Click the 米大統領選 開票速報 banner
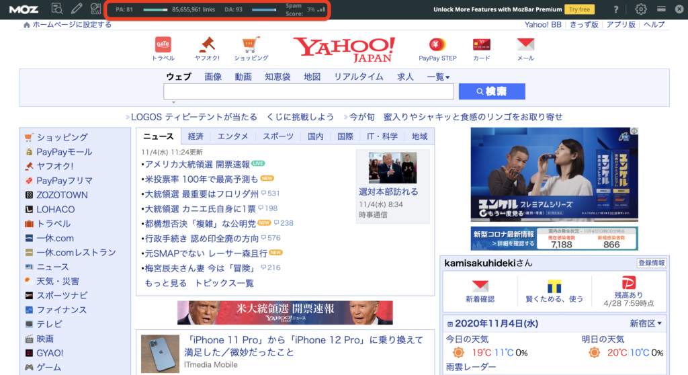 point(285,312)
